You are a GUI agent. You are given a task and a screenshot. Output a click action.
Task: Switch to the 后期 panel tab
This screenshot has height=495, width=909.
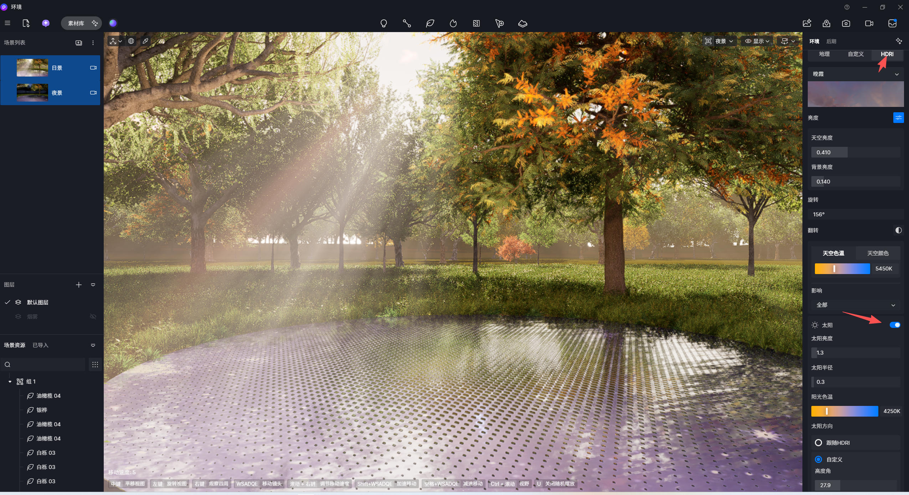[x=831, y=41]
